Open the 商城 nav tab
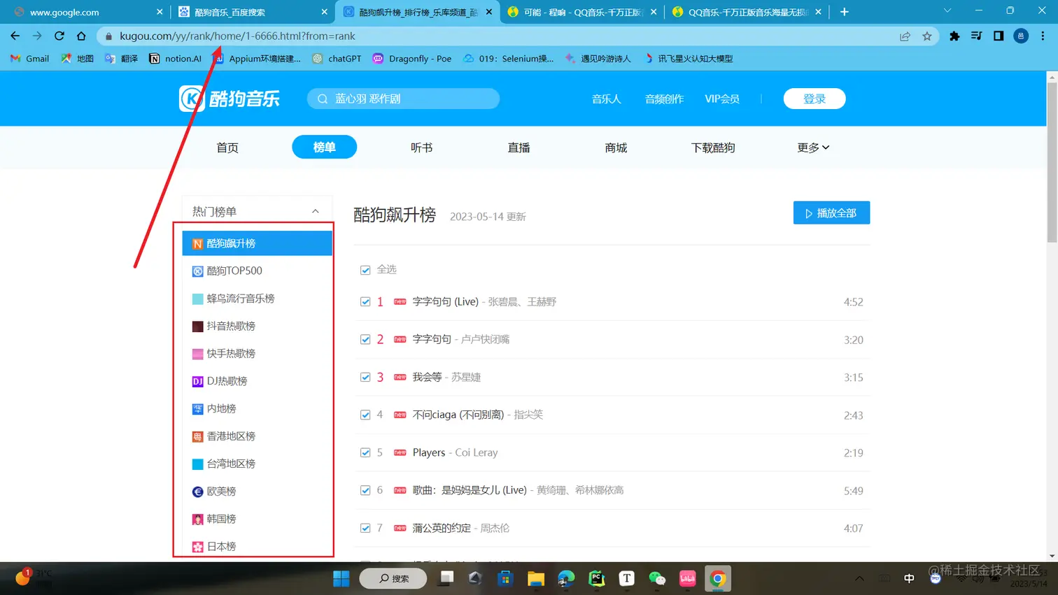 point(616,148)
